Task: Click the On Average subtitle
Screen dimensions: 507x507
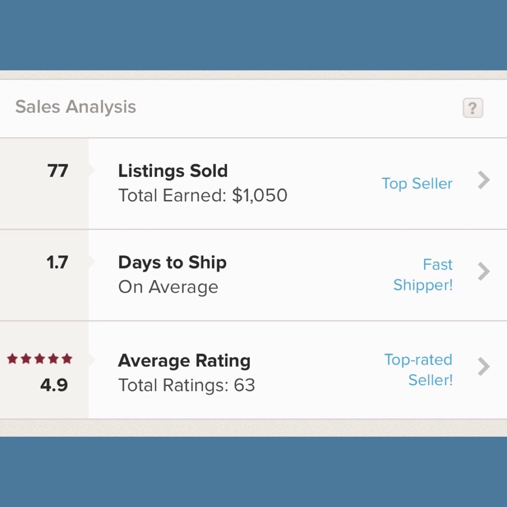Action: (168, 287)
